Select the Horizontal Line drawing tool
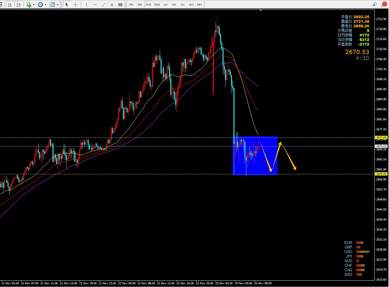The width and height of the screenshot is (389, 287). pos(95,5)
